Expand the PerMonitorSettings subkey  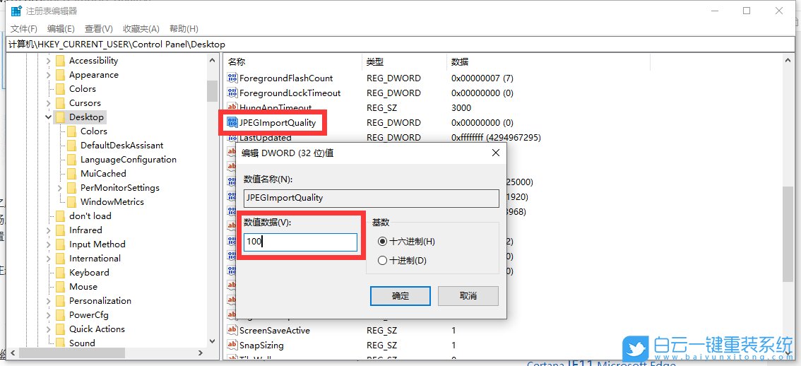[60, 188]
